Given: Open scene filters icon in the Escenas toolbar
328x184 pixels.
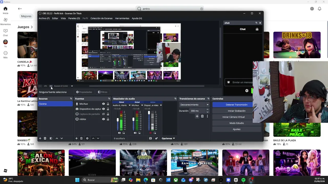Looking at the screenshot, I should pyautogui.click(x=51, y=138).
